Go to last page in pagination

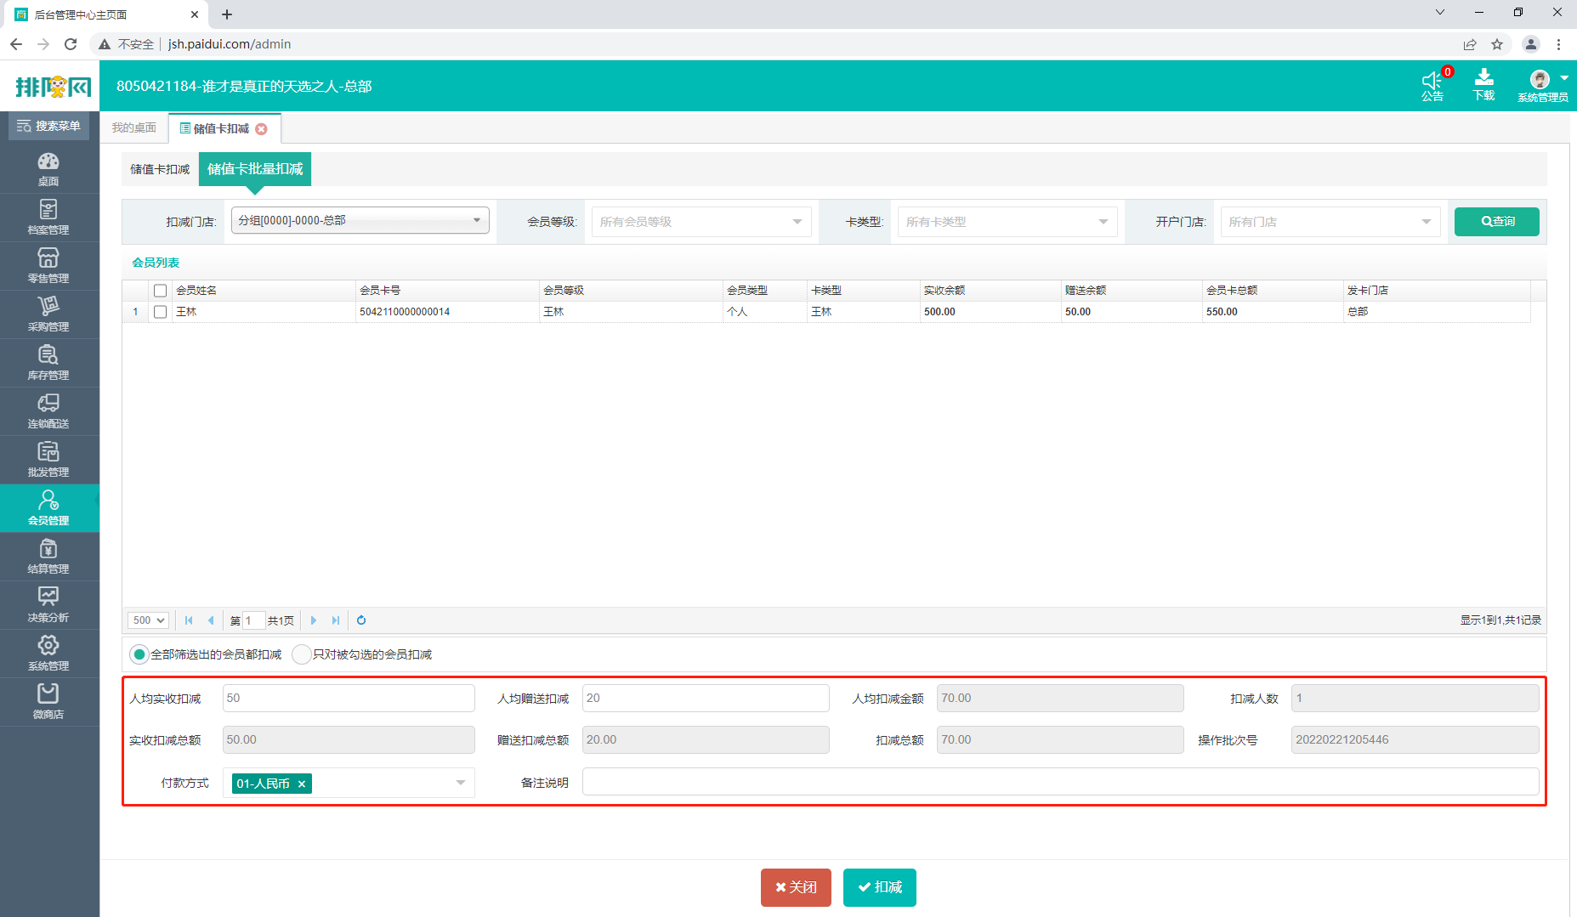coord(336,620)
